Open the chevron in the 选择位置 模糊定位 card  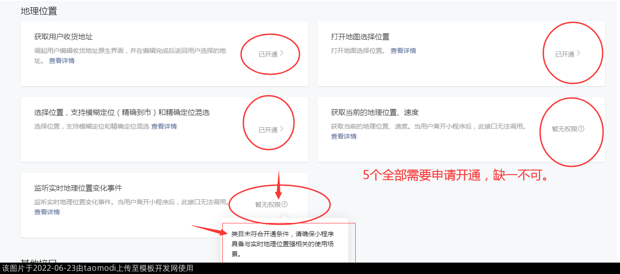click(282, 129)
